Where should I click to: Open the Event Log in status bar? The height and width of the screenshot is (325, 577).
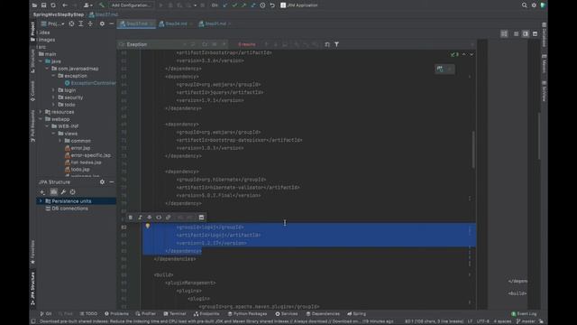coord(524,314)
